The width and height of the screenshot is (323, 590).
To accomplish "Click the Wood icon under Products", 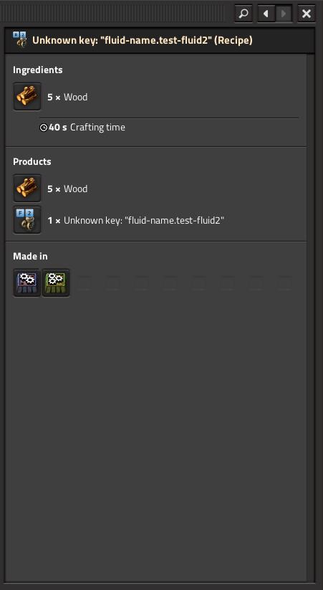I will [x=27, y=188].
